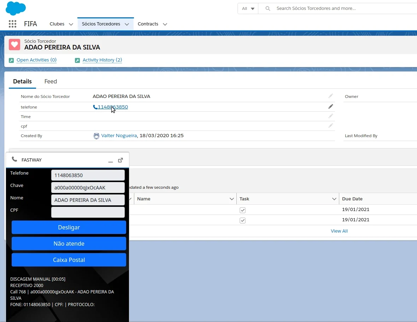417x322 pixels.
Task: Edit the Time field pencil icon
Action: click(x=330, y=116)
